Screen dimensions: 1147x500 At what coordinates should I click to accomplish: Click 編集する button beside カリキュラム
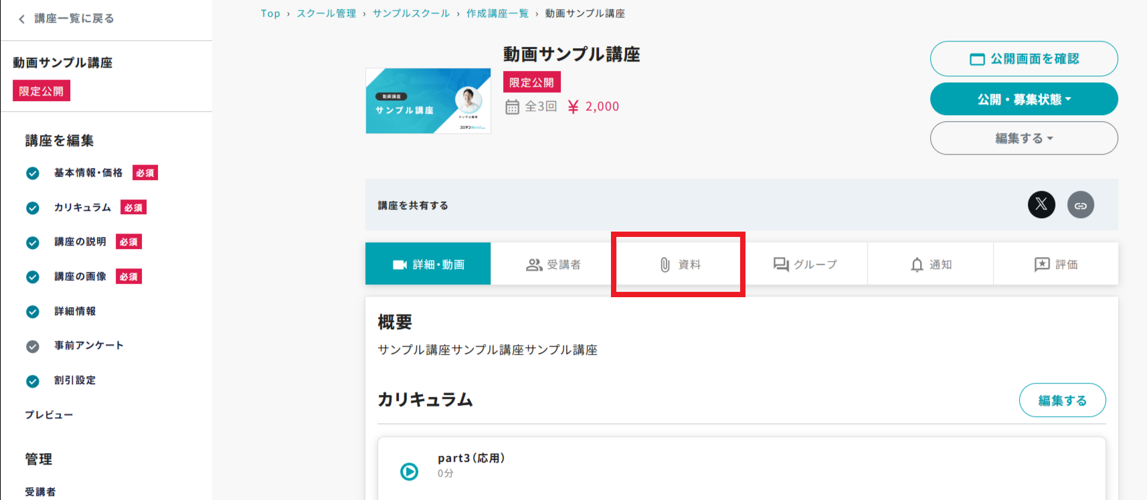point(1061,400)
